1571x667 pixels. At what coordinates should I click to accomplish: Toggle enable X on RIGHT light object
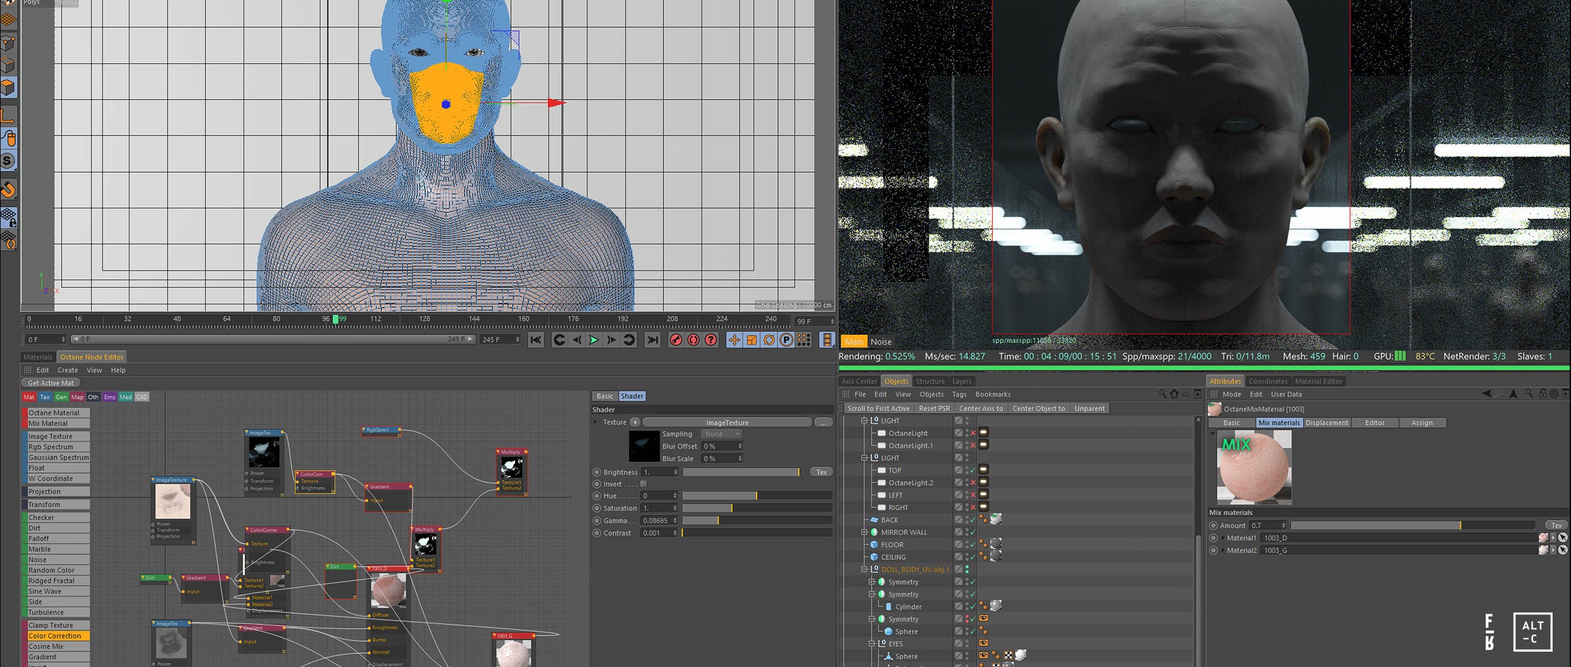(x=973, y=507)
